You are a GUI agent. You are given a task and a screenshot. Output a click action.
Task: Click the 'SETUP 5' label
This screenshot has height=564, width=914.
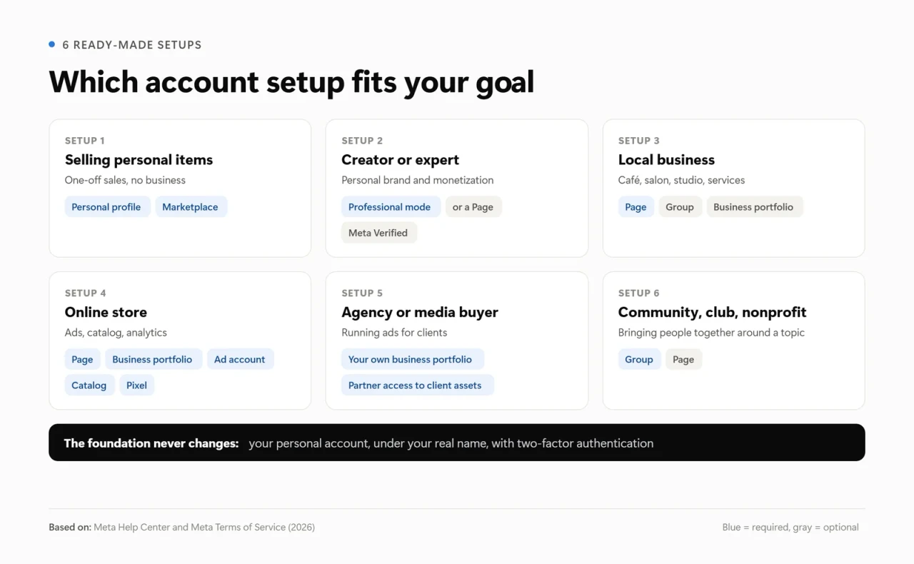pos(362,293)
